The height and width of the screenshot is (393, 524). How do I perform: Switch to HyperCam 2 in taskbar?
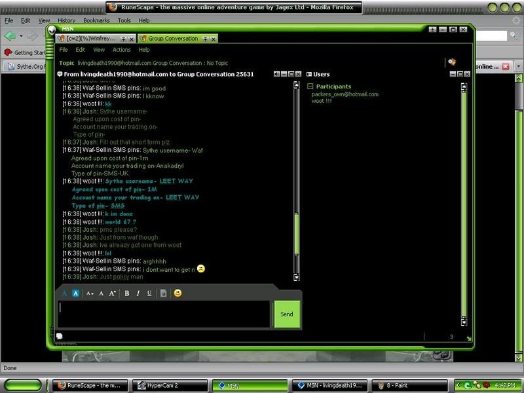(170, 385)
